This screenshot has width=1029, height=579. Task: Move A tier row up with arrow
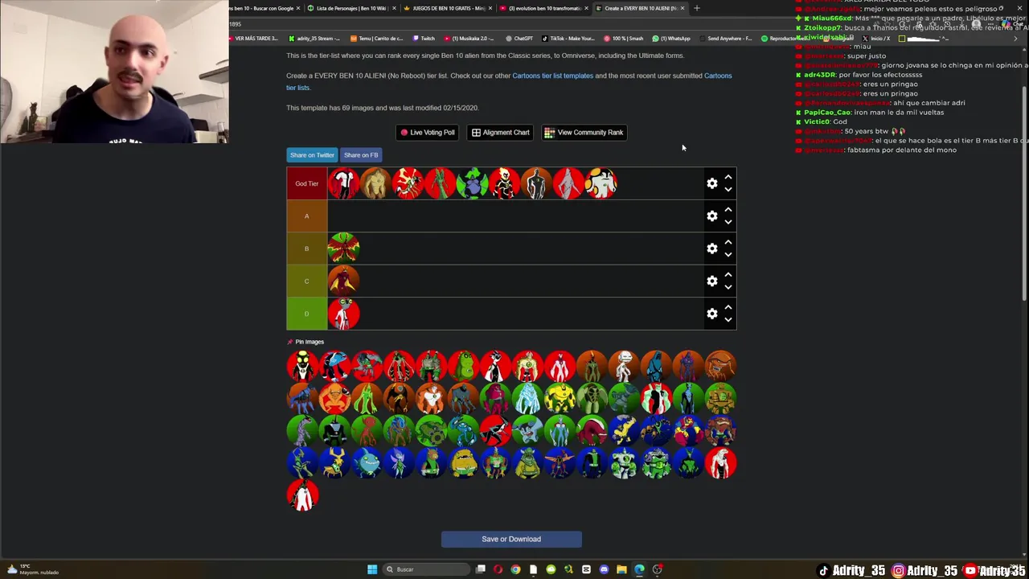tap(728, 209)
